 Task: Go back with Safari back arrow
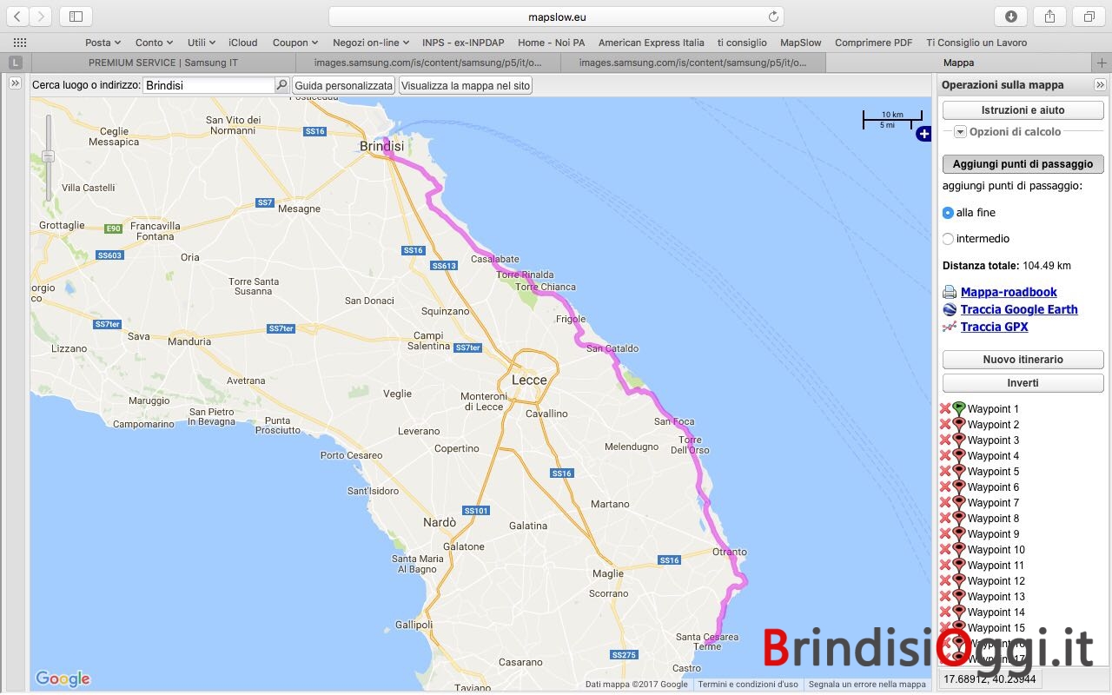click(x=17, y=17)
